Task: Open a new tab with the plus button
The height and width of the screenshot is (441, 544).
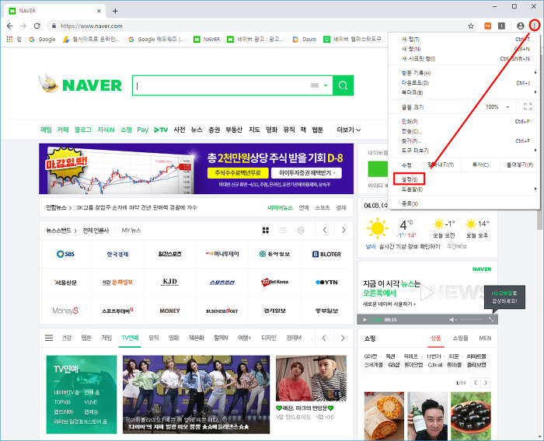Action: pyautogui.click(x=115, y=11)
